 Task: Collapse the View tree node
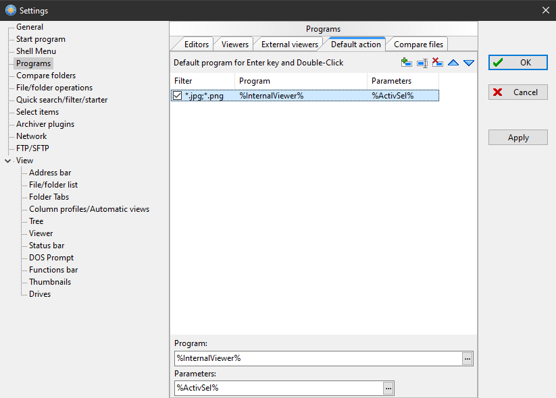[x=7, y=161]
